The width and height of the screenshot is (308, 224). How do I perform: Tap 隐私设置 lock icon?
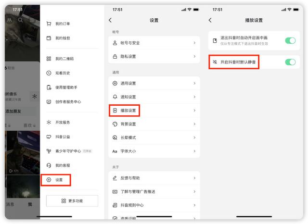tap(115, 57)
